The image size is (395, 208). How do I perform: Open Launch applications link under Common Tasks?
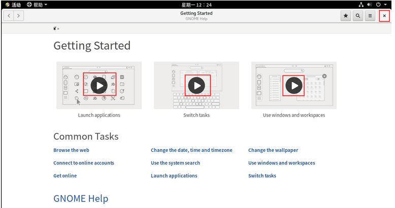click(174, 176)
